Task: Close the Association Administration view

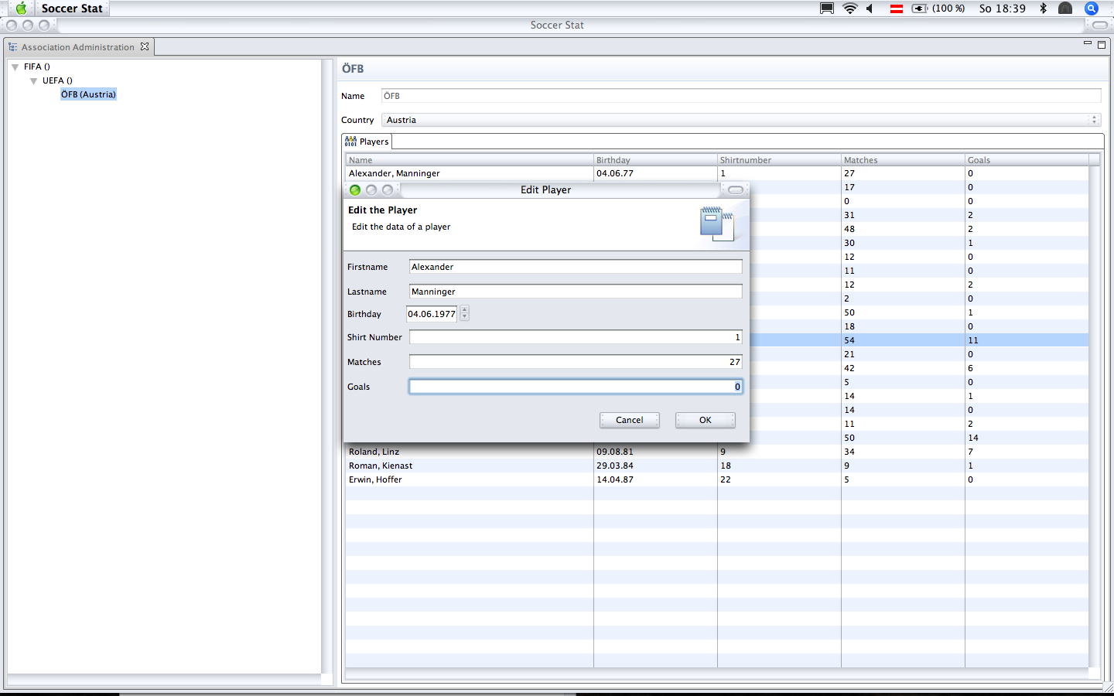Action: click(145, 46)
